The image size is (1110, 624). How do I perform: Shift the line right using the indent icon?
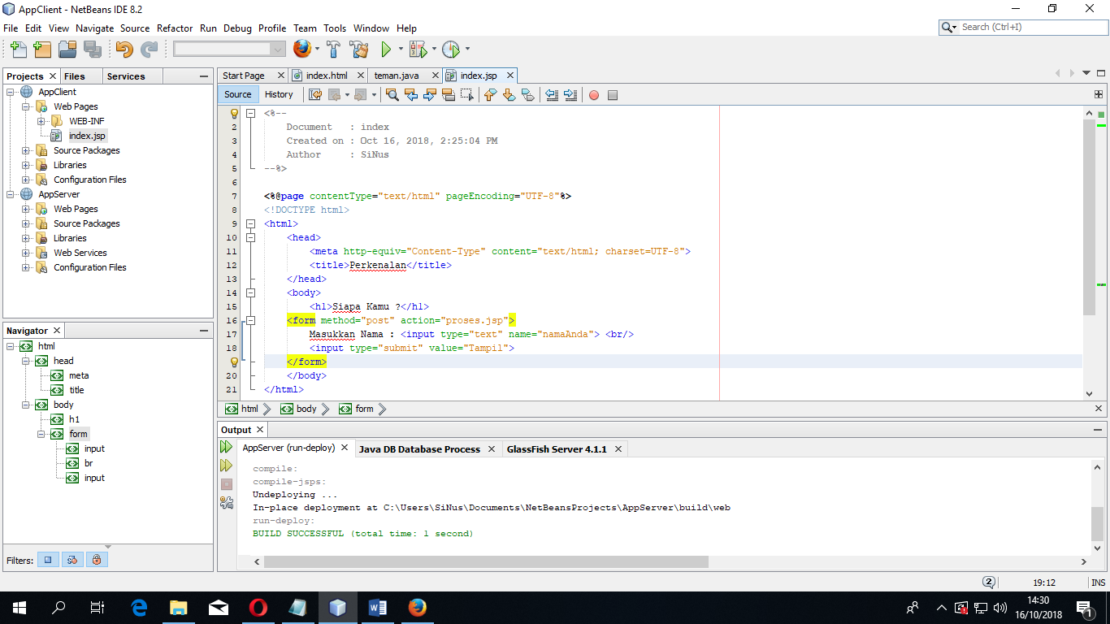[570, 95]
